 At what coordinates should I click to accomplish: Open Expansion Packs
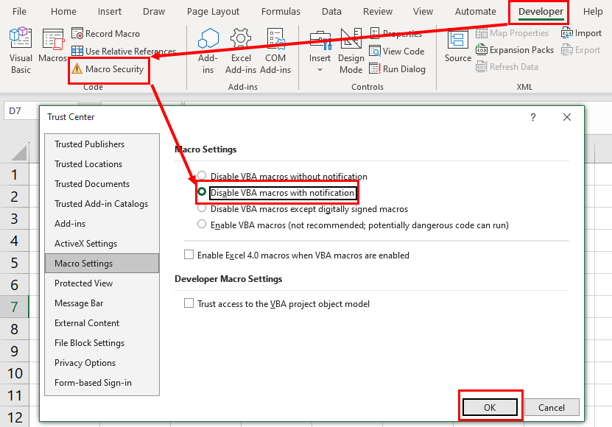tap(515, 50)
